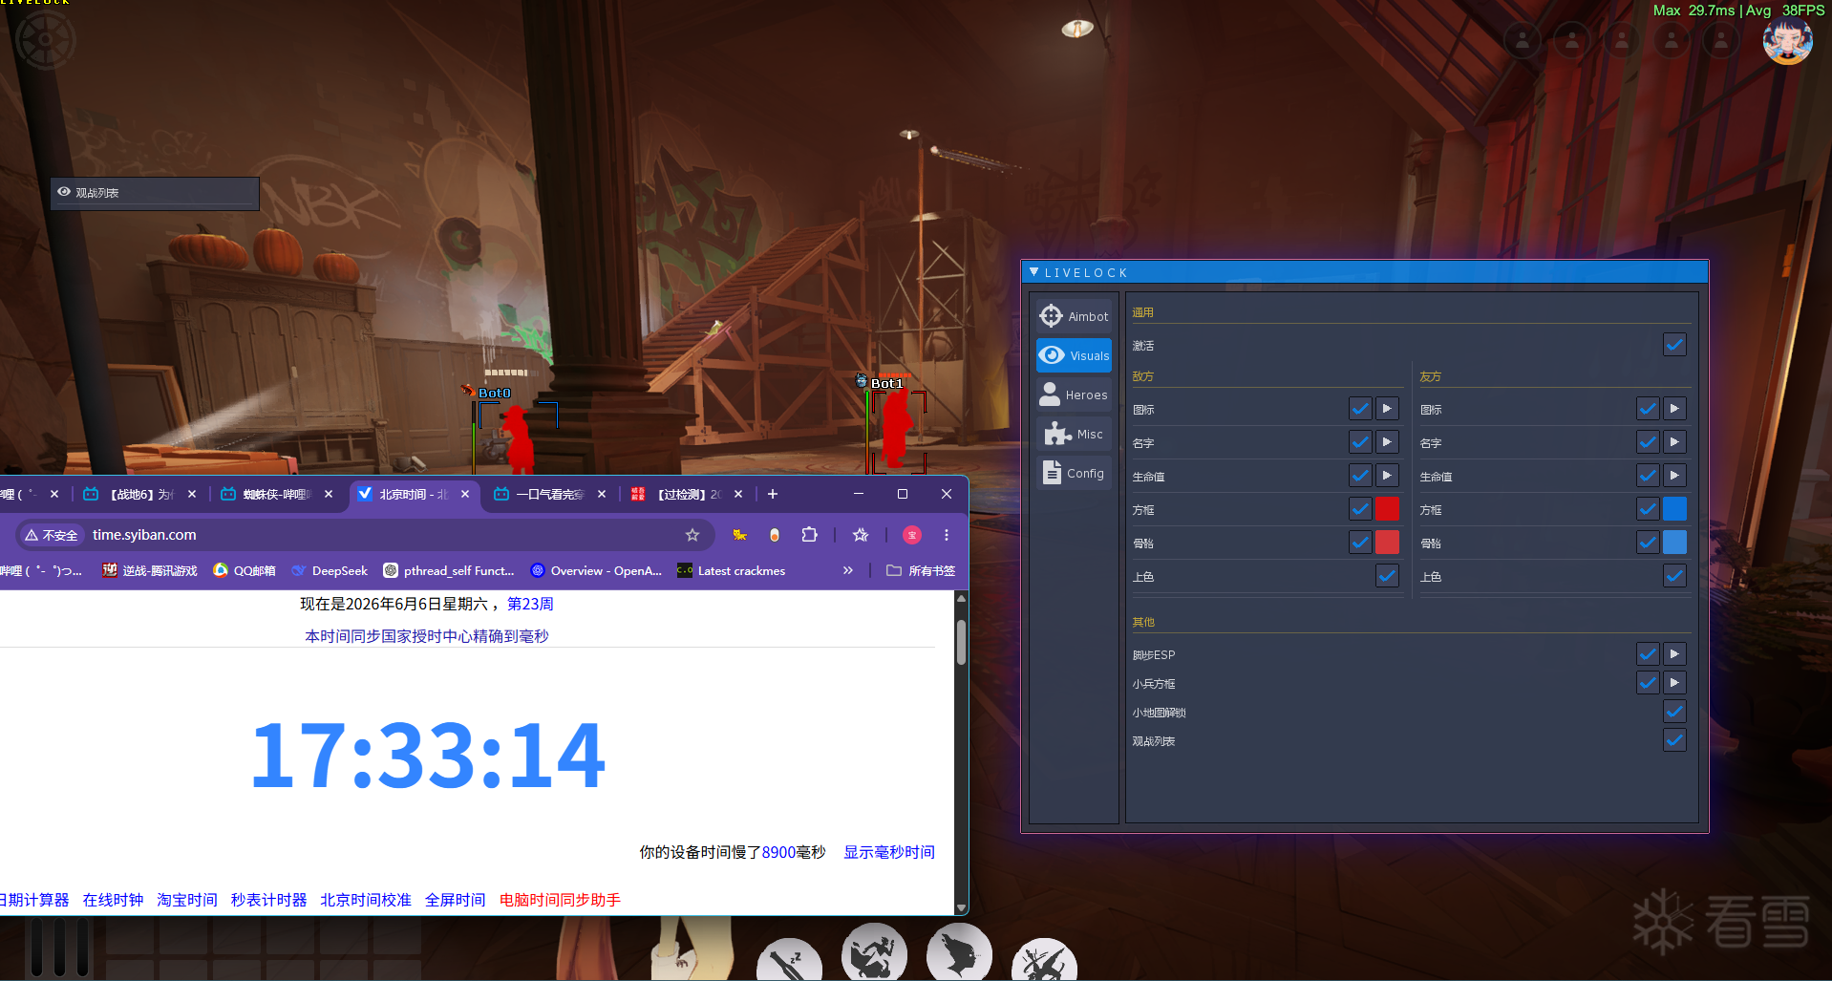Screen dimensions: 1832x981
Task: Click the eye icon in 观战列表 overlay
Action: (x=64, y=192)
